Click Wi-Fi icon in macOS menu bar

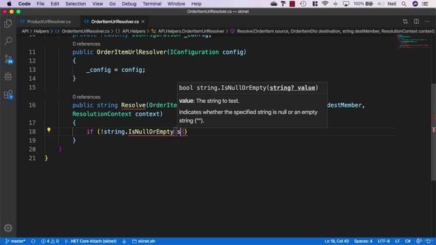[x=325, y=3]
